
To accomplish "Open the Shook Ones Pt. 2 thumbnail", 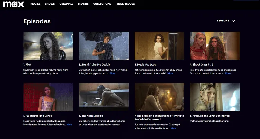I will click(x=215, y=46).
